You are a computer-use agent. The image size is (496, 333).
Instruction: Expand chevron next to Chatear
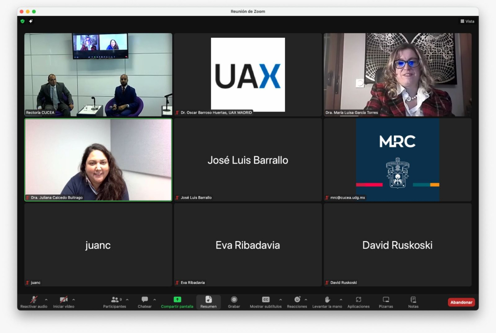pyautogui.click(x=155, y=300)
